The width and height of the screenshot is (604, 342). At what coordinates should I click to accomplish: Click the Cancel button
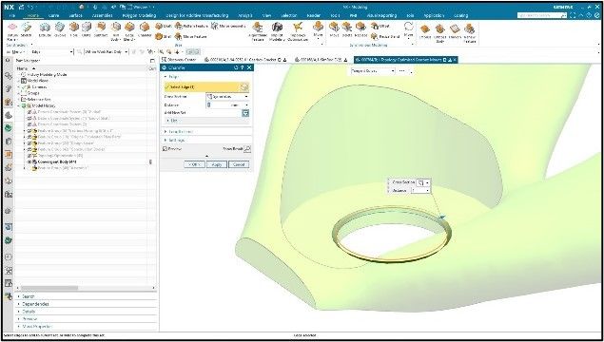tap(239, 164)
